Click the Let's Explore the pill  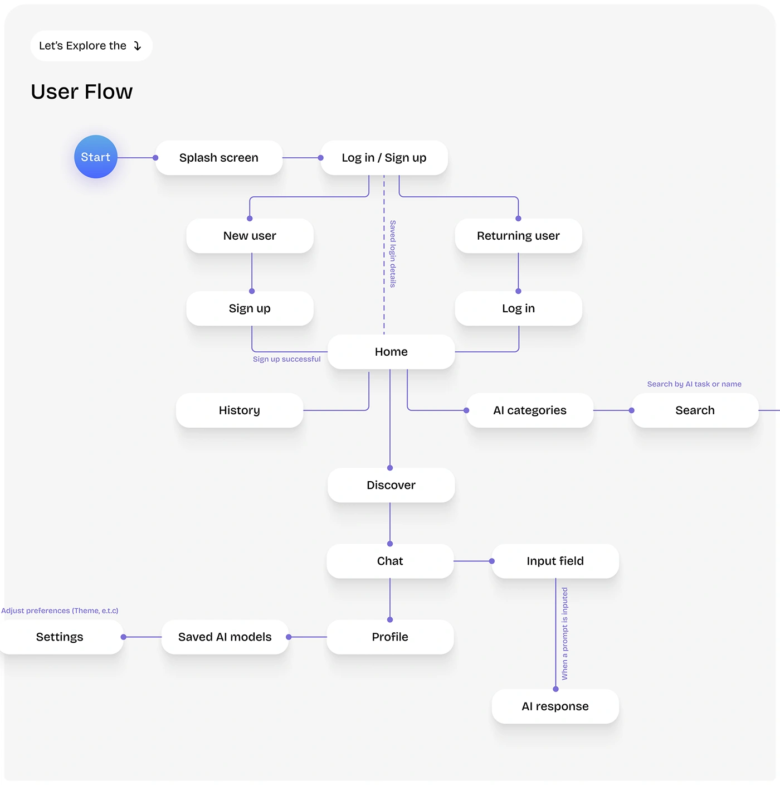[x=84, y=46]
